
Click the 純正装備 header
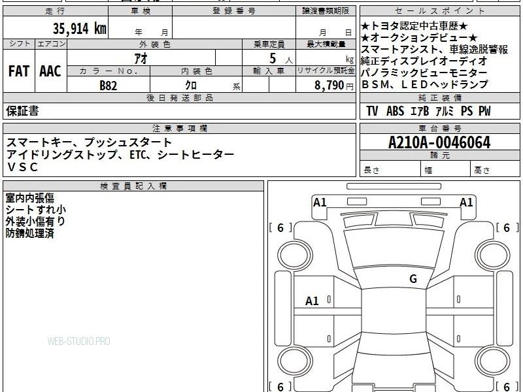click(439, 98)
